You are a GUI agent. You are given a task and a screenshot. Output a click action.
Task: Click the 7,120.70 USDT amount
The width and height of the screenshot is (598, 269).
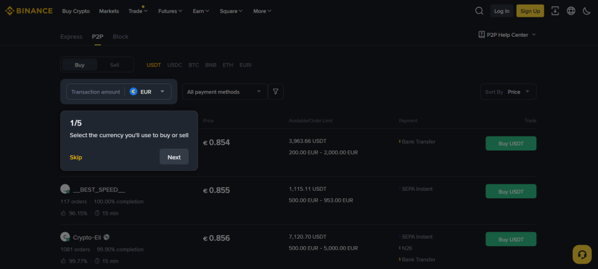click(307, 236)
